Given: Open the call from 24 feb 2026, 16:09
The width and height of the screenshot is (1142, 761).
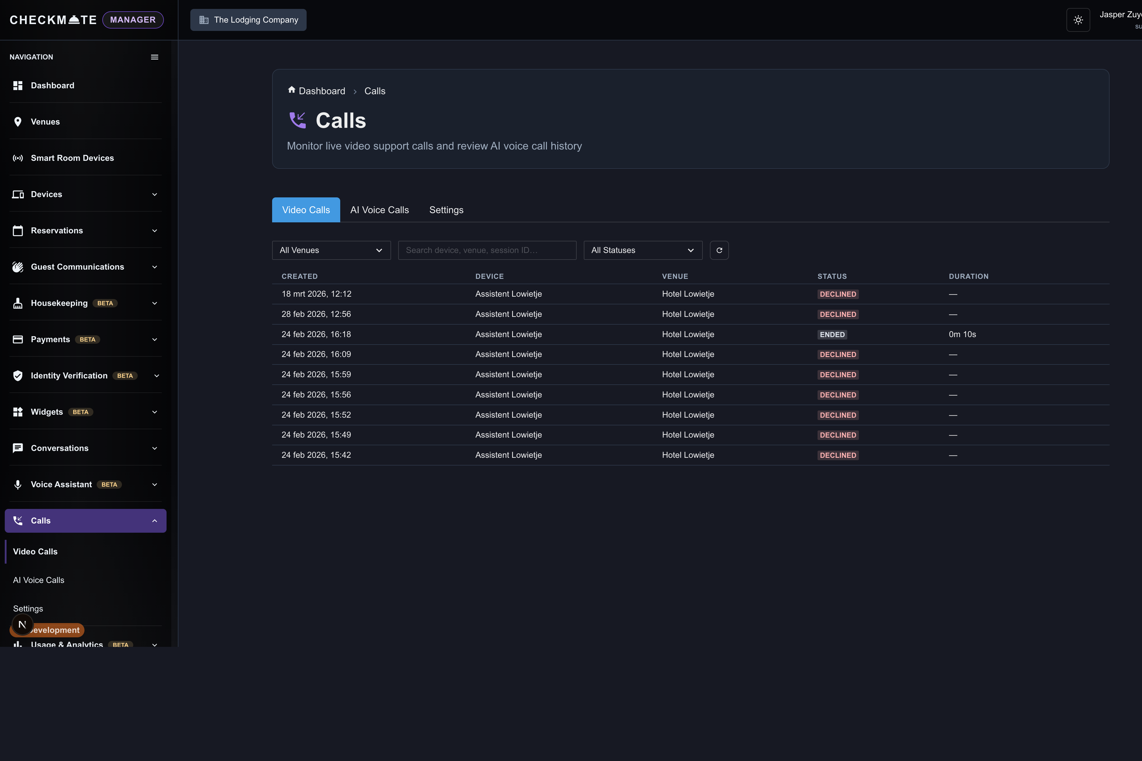Looking at the screenshot, I should click(691, 355).
